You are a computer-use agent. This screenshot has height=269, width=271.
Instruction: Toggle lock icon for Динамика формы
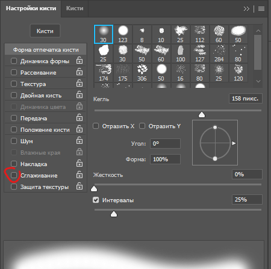[x=79, y=60]
